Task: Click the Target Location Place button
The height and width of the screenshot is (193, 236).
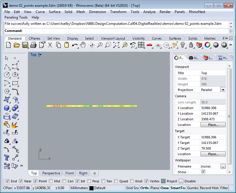Action: click(x=213, y=154)
